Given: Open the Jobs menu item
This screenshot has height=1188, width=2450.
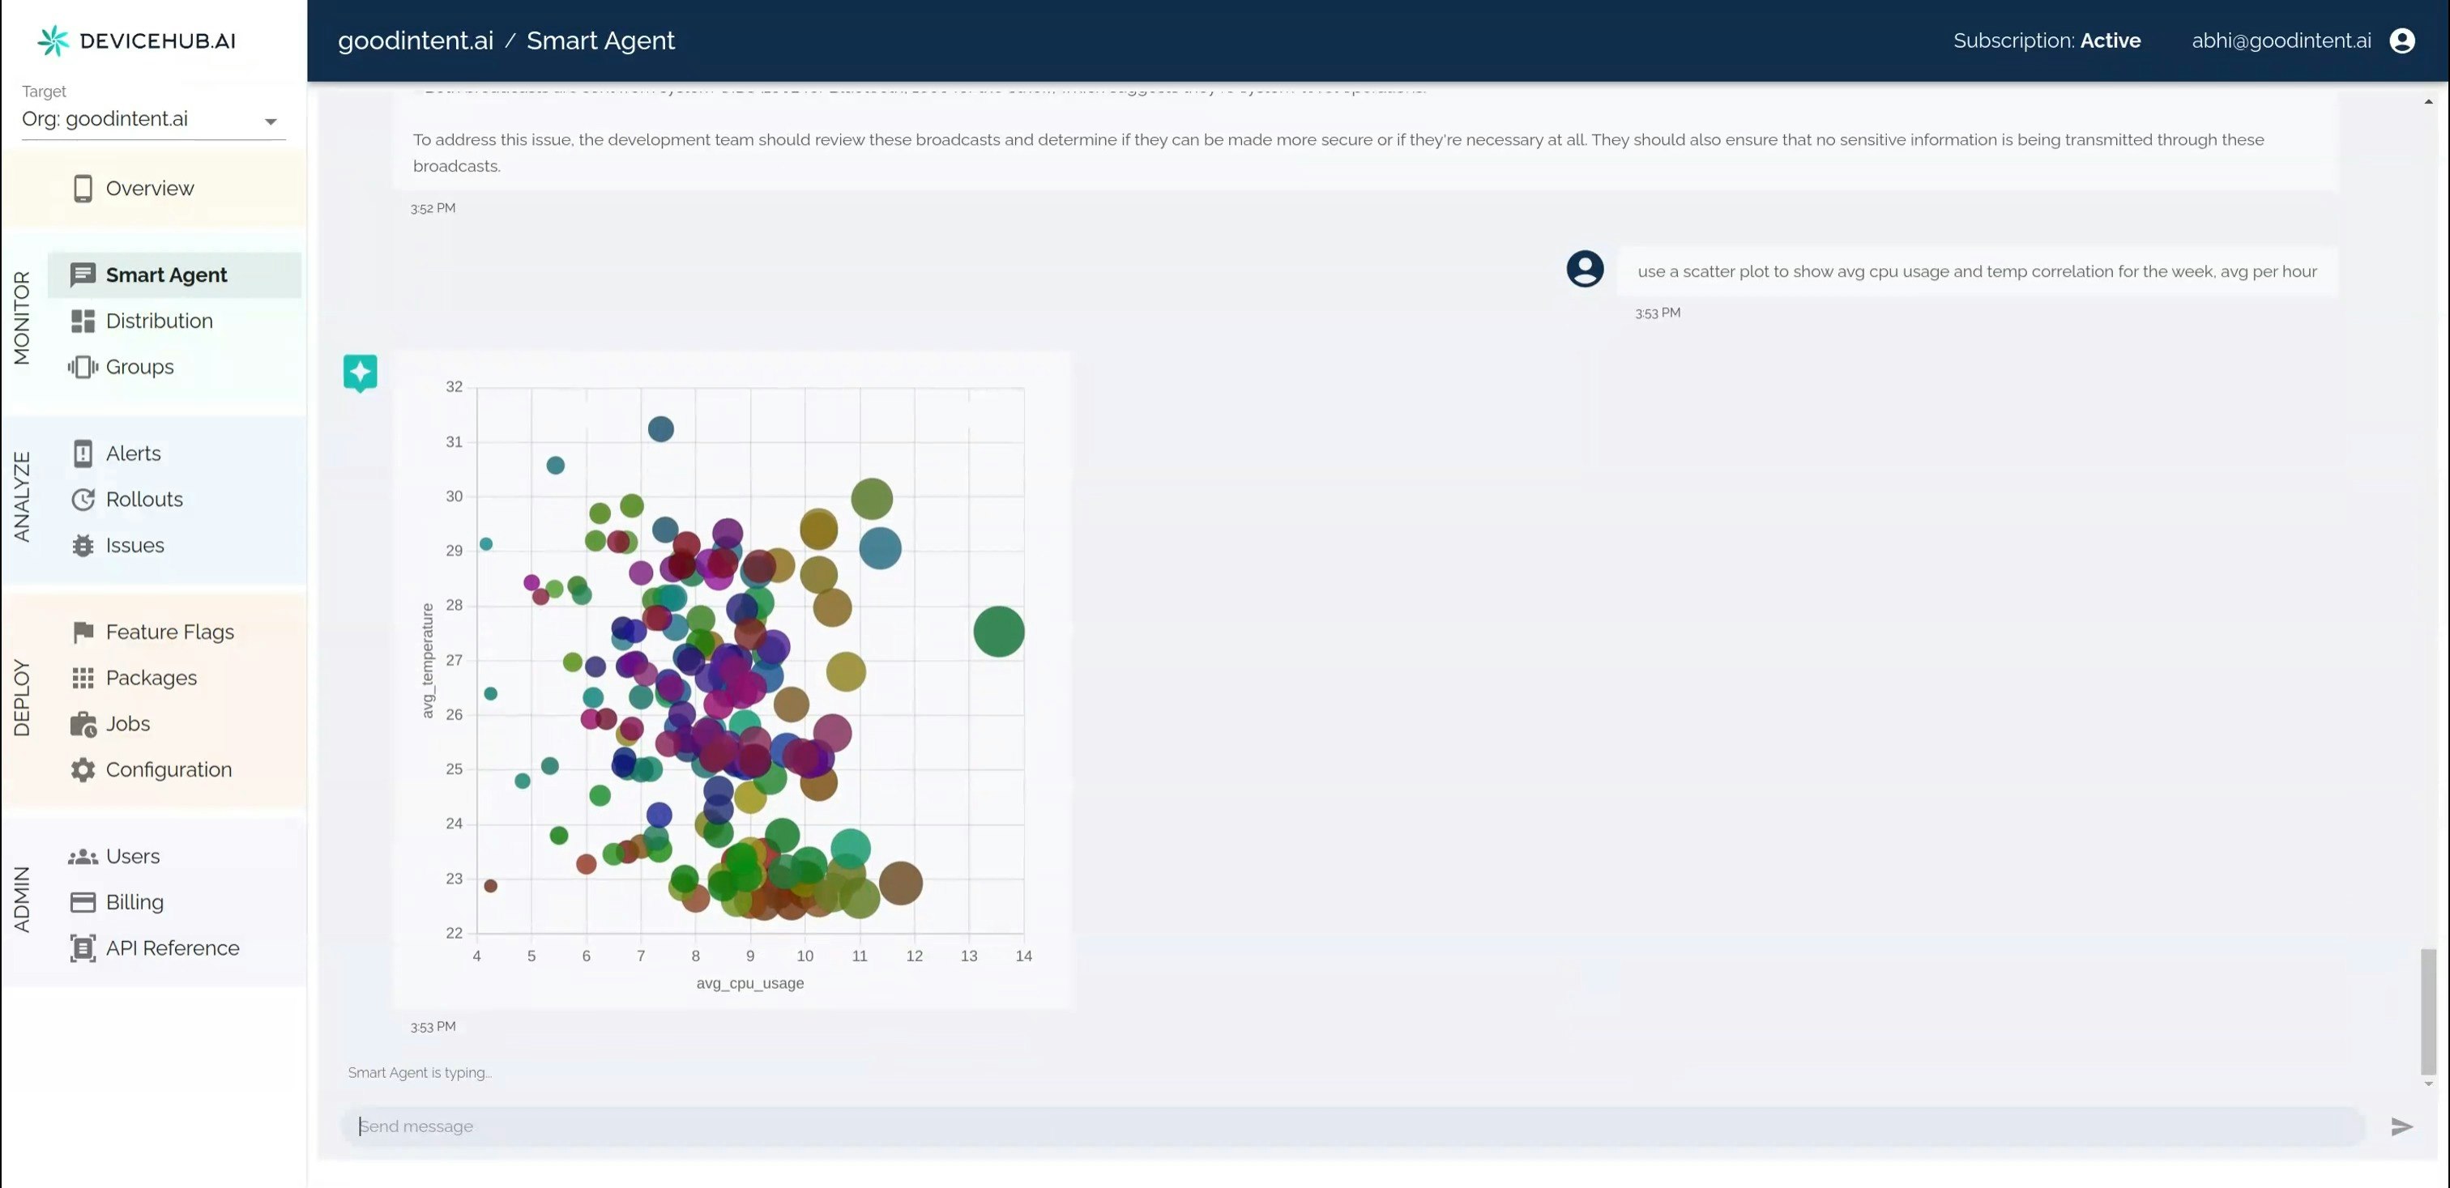Looking at the screenshot, I should point(127,723).
